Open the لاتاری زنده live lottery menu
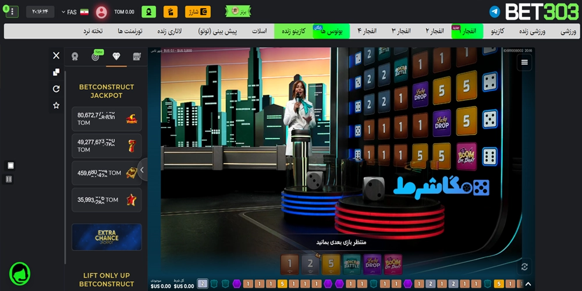The image size is (582, 291). [x=169, y=31]
